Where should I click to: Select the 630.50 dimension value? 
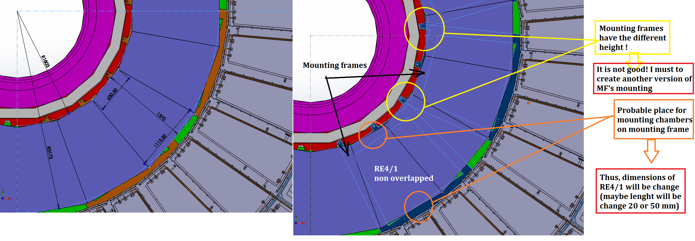click(x=112, y=94)
